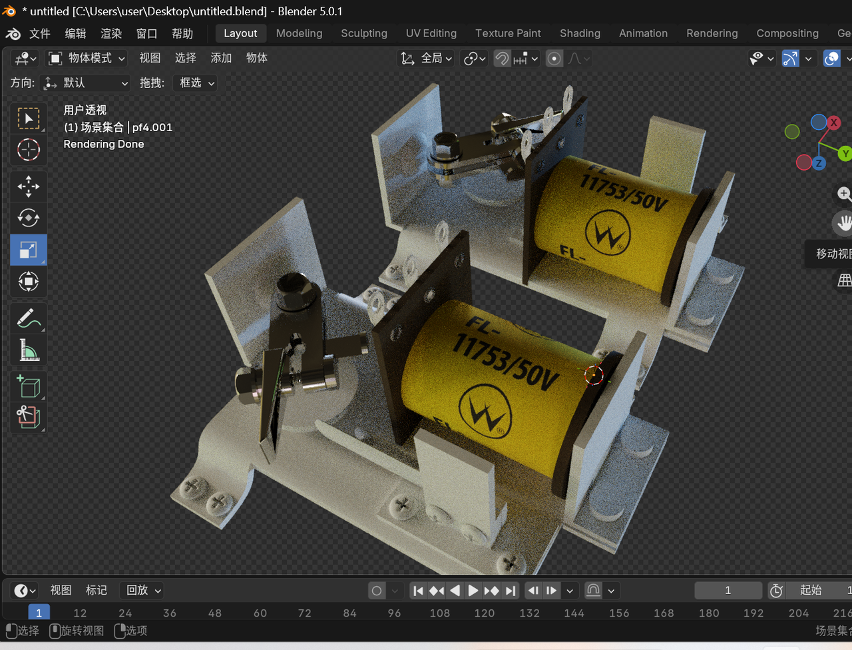Select the Annotate pencil tool
The width and height of the screenshot is (852, 650).
(x=29, y=318)
